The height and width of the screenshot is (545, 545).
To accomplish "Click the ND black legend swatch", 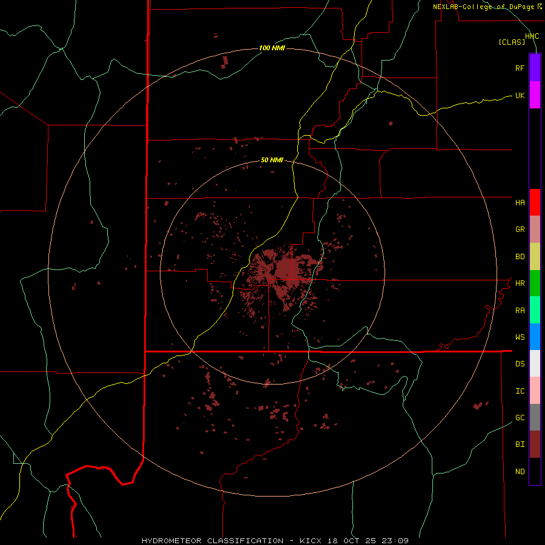I will (535, 471).
